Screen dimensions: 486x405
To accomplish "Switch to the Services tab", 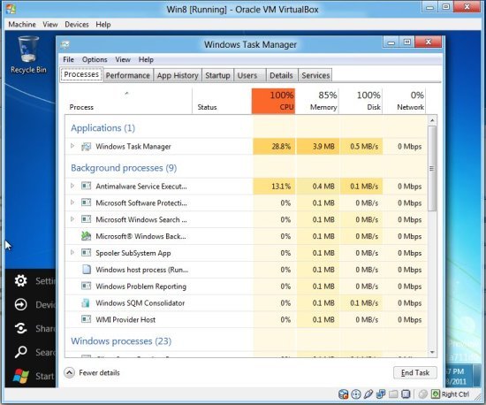I will pos(315,75).
